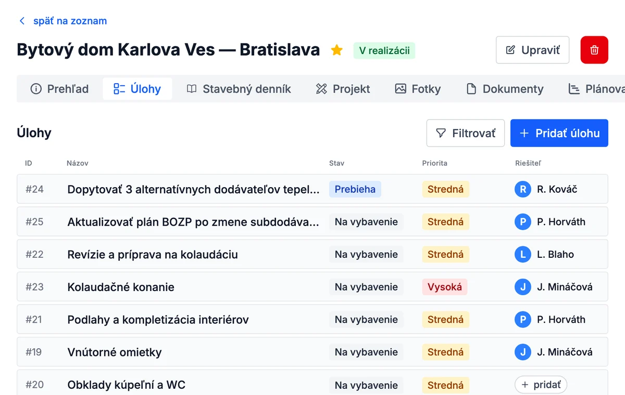Open Stredná priority of task #24
625x395 pixels.
[x=446, y=189]
